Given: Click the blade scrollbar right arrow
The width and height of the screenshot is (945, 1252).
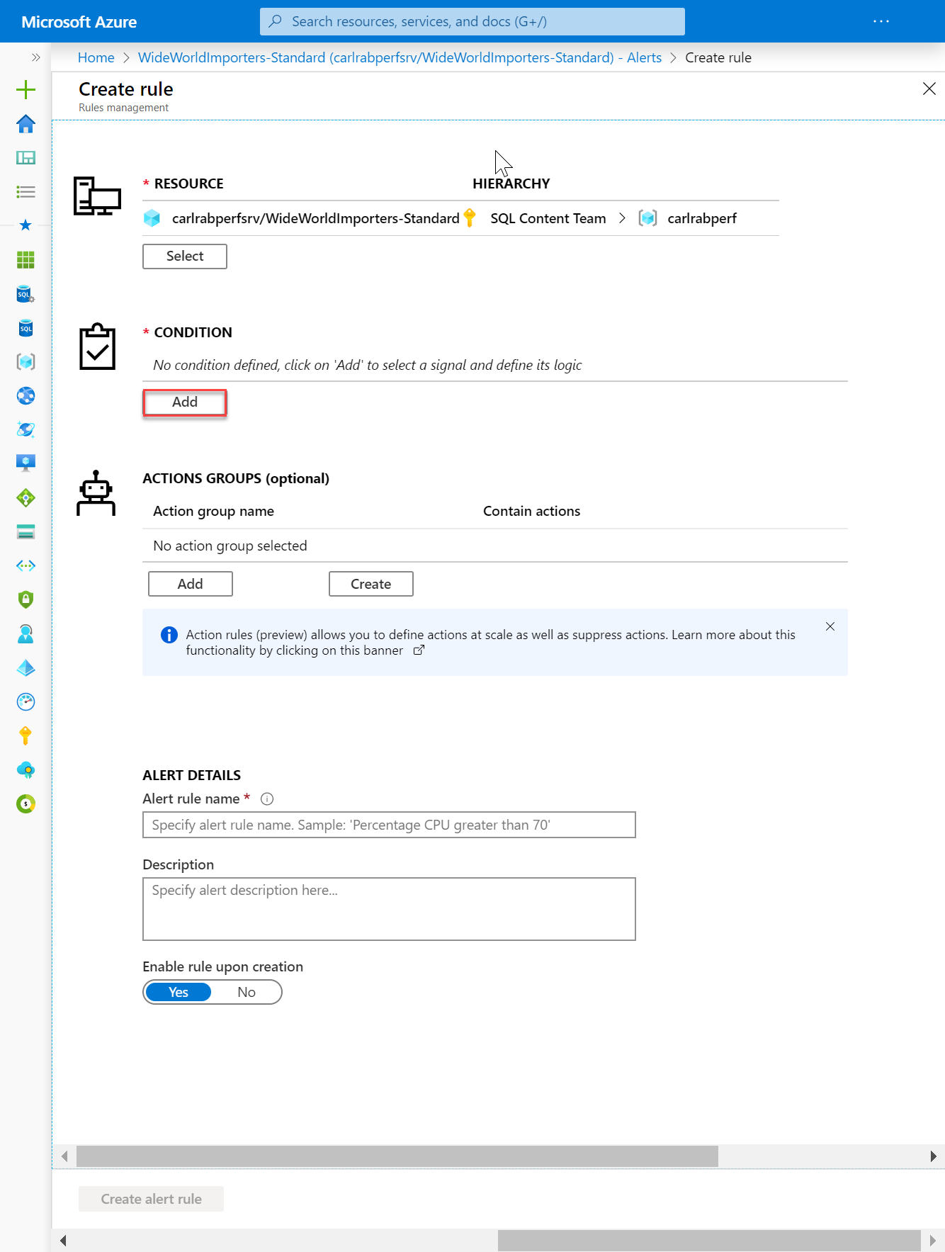Looking at the screenshot, I should point(934,1156).
